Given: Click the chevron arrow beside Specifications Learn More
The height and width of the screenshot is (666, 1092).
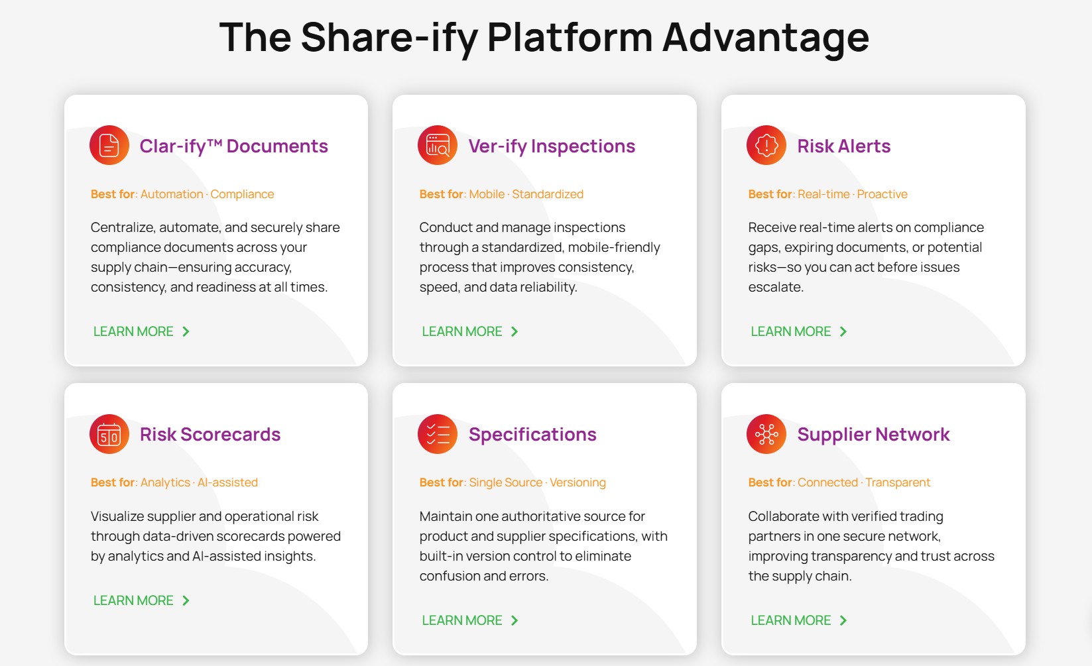Looking at the screenshot, I should [515, 620].
